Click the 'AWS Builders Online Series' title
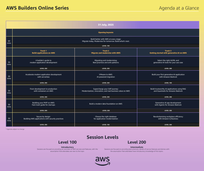The height and width of the screenshot is (171, 204). pos(37,8)
